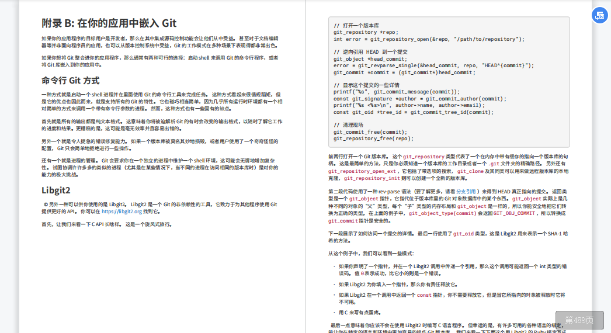Click the paragraph starting 另外一个就是令人捉急的错误修复能力
Viewport: 611px width, 333px height.
click(160, 145)
